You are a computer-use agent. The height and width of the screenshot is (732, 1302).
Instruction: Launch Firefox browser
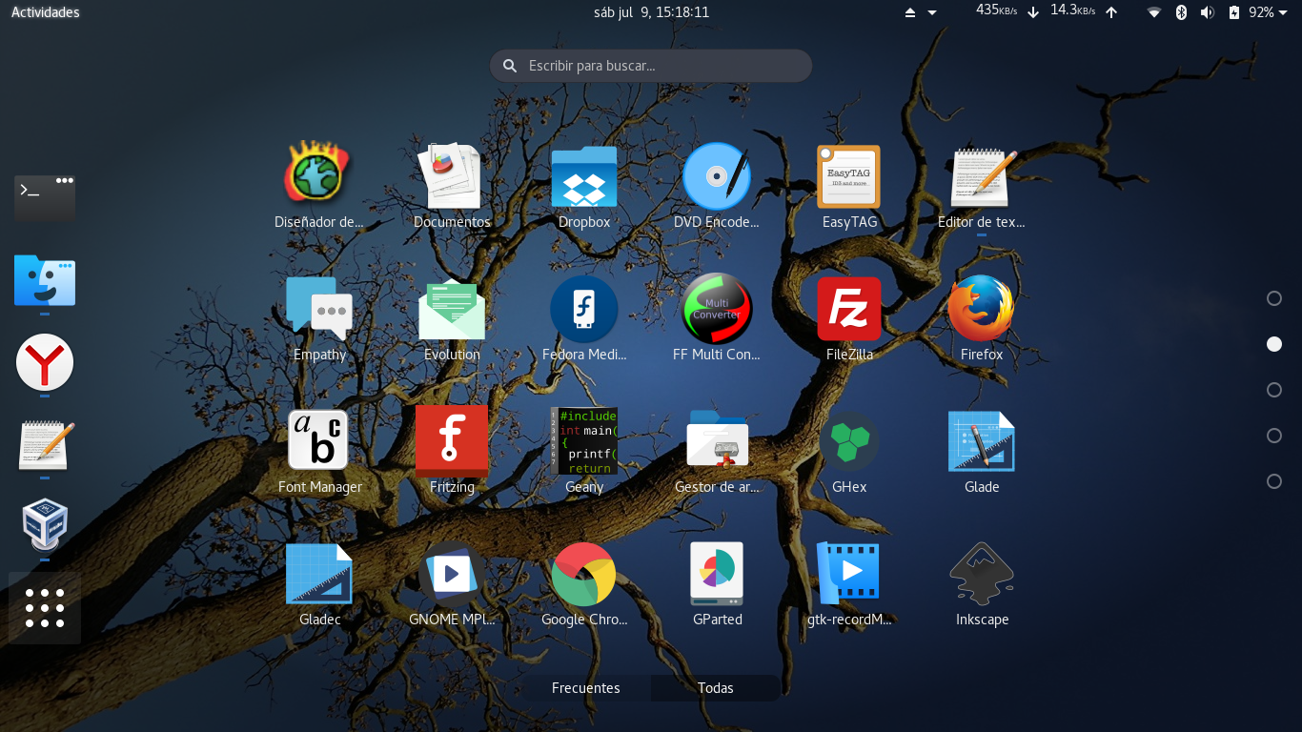[982, 309]
